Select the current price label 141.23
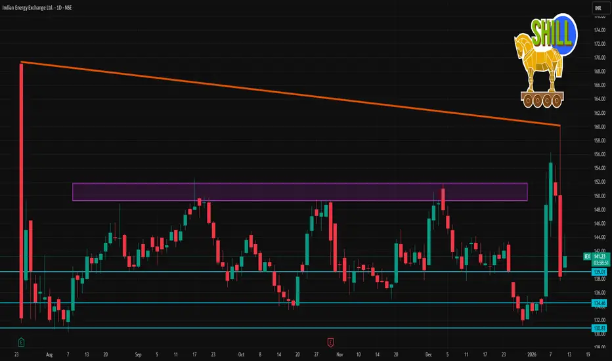The width and height of the screenshot is (612, 361). click(x=601, y=257)
